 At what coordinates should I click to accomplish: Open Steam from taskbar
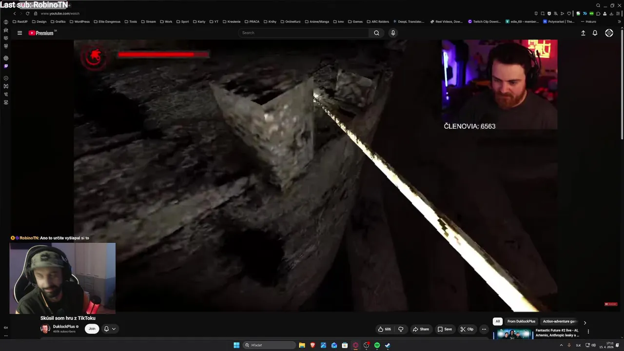click(x=388, y=345)
